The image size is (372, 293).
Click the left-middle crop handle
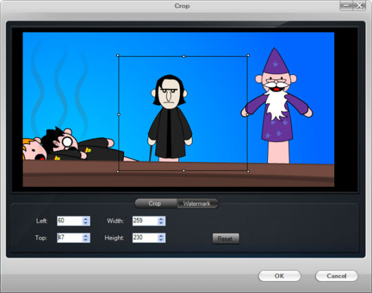tap(119, 114)
